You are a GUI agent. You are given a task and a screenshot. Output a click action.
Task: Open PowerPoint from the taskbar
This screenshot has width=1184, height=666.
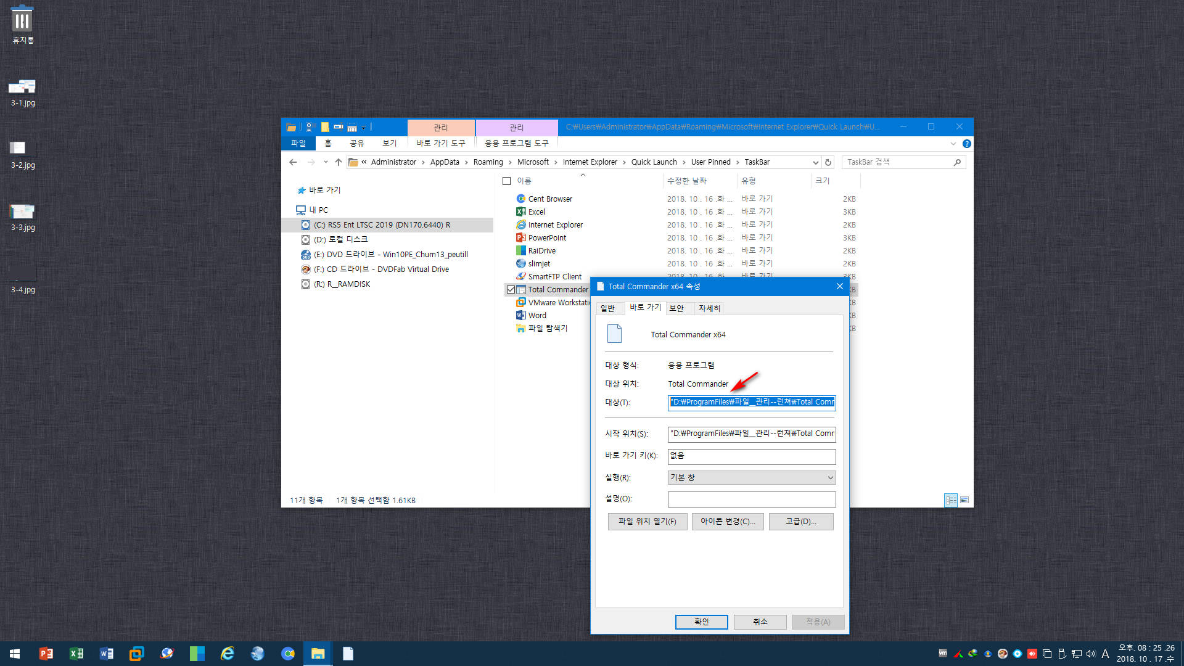point(46,654)
